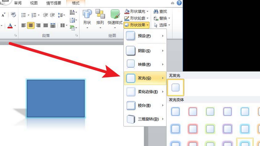Open the 预设(P) submenu

point(145,36)
